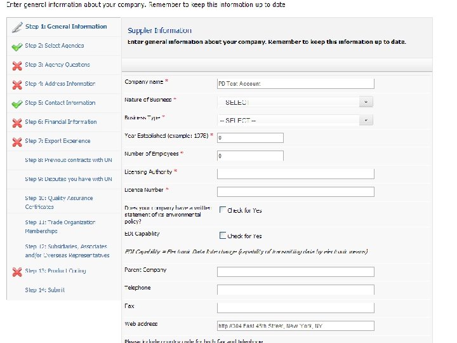Enable the EDI Capability checkbox
457x343 pixels.
223,235
